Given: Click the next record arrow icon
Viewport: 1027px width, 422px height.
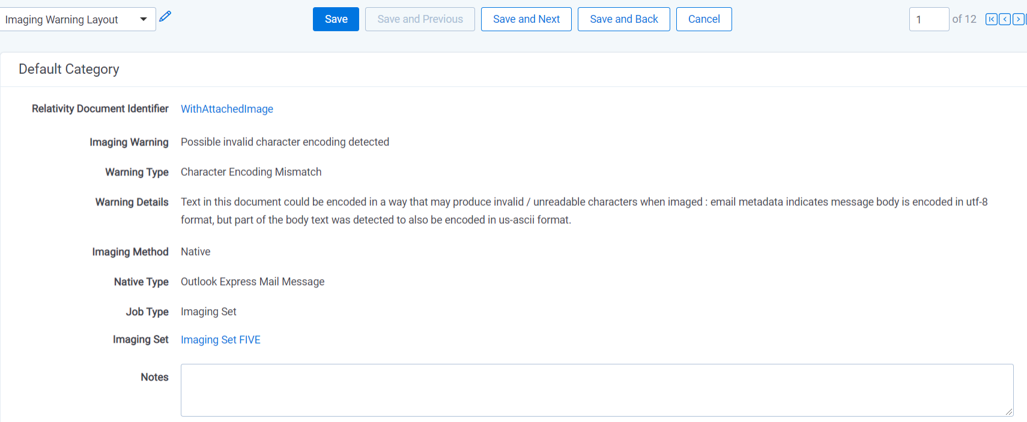Looking at the screenshot, I should pos(1018,19).
